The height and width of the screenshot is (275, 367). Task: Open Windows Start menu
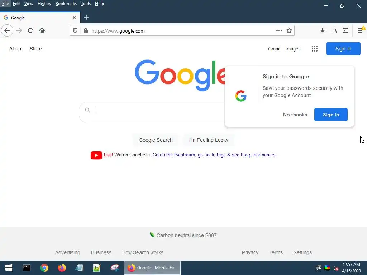[x=9, y=268]
